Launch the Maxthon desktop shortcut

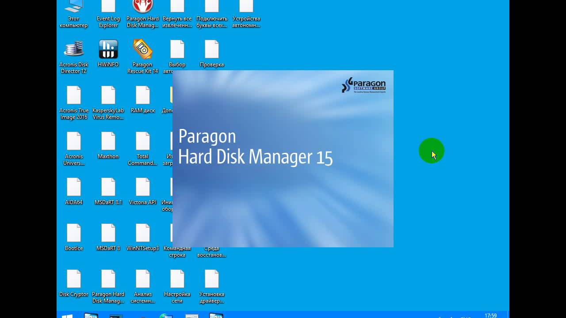(x=108, y=146)
